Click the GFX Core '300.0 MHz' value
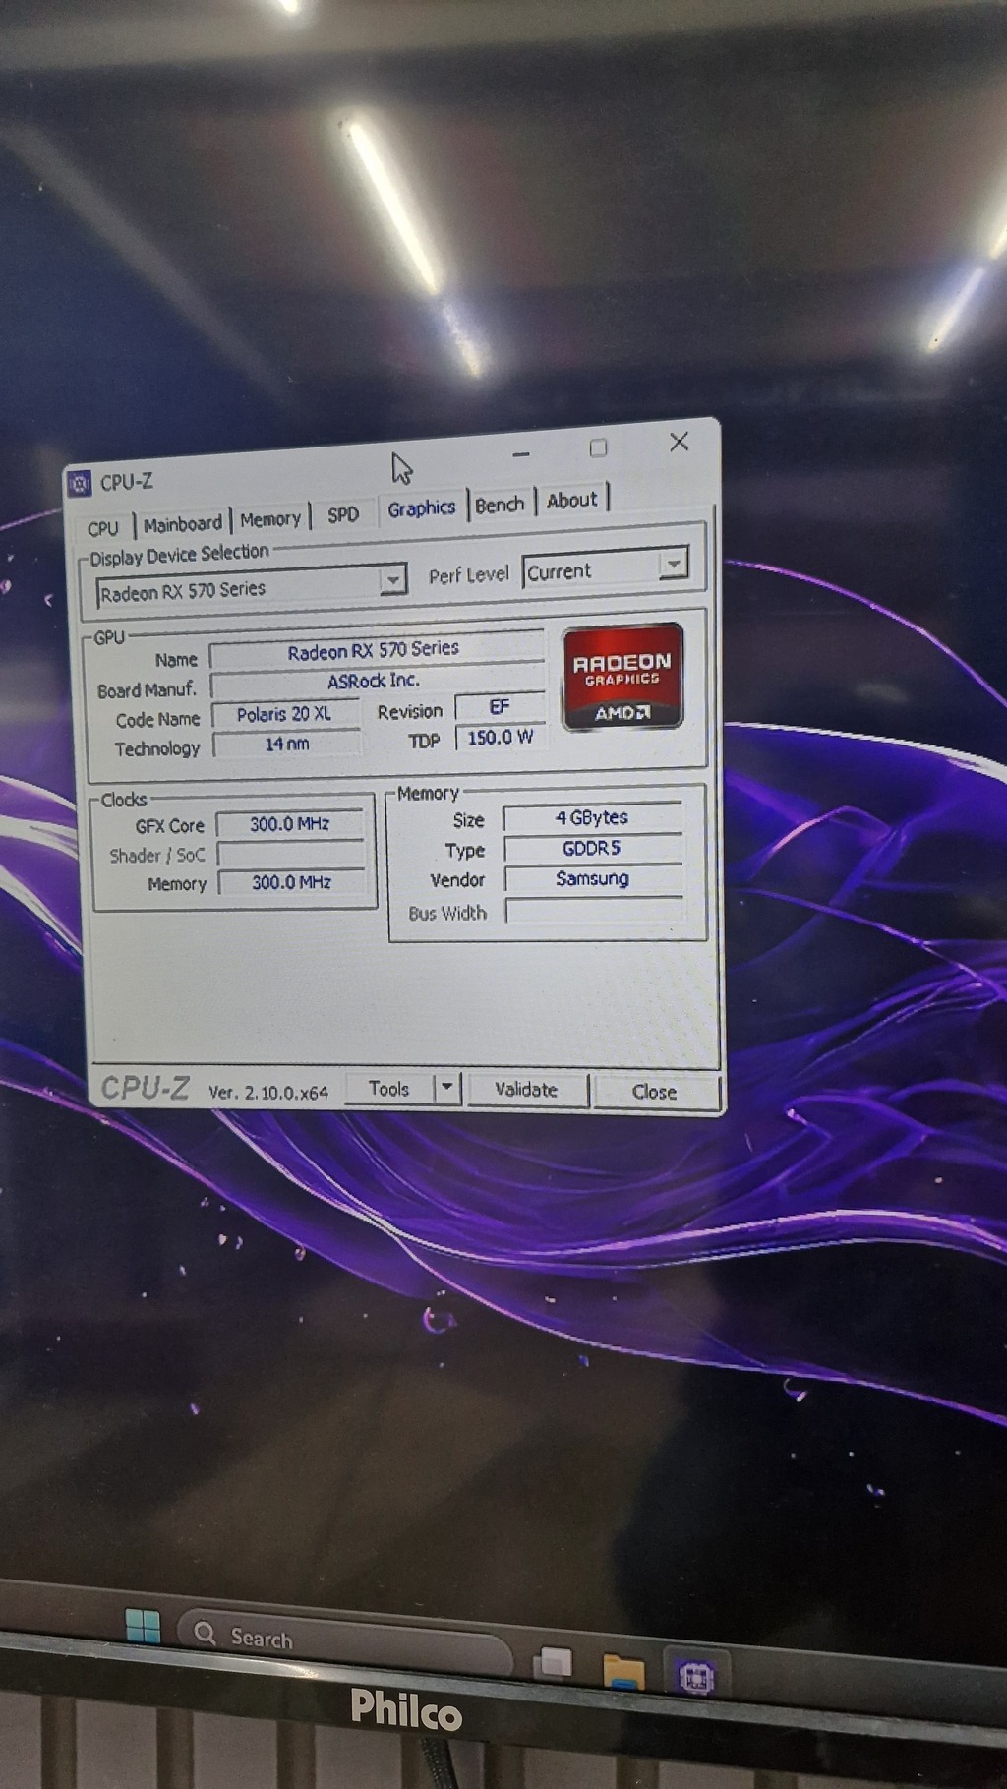This screenshot has width=1007, height=1789. [290, 824]
